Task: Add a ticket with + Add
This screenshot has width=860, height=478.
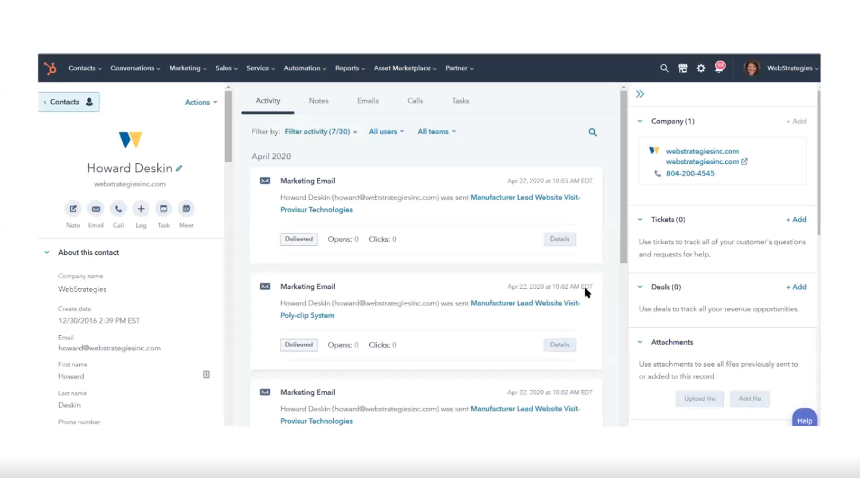Action: (x=796, y=220)
